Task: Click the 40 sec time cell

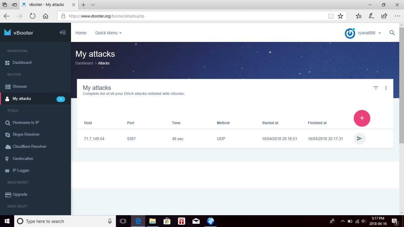Action: coord(178,139)
